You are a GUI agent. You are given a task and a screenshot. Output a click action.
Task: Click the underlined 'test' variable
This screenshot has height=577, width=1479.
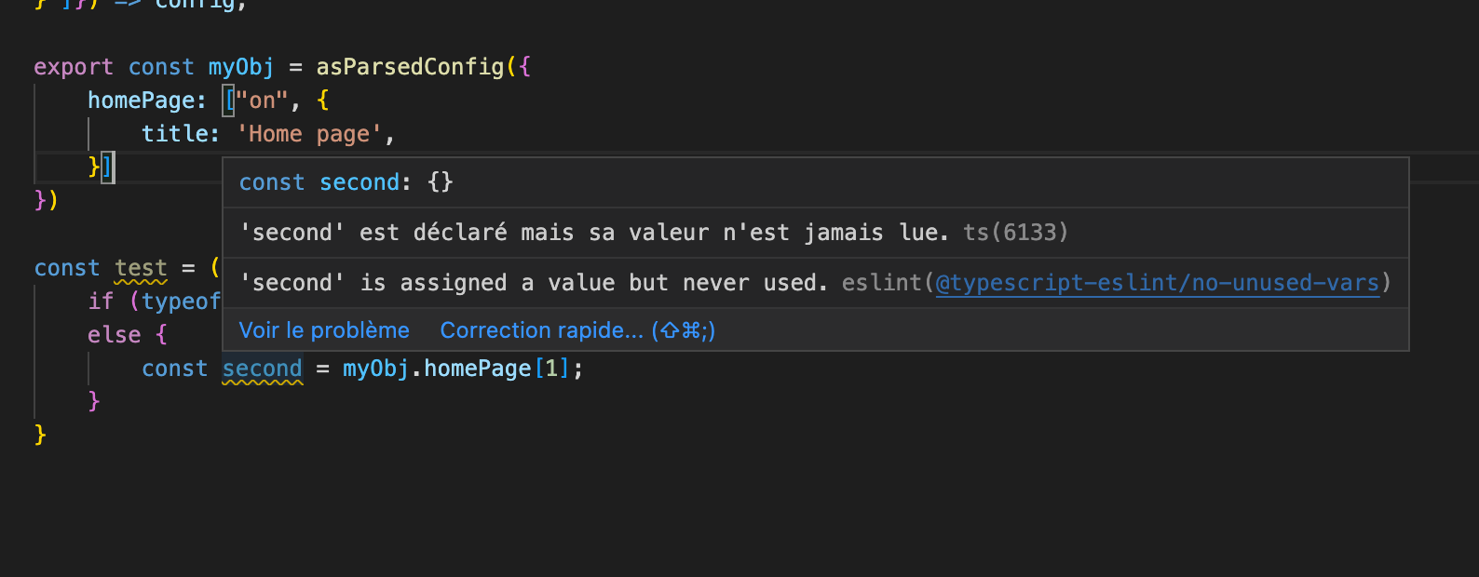[x=141, y=268]
